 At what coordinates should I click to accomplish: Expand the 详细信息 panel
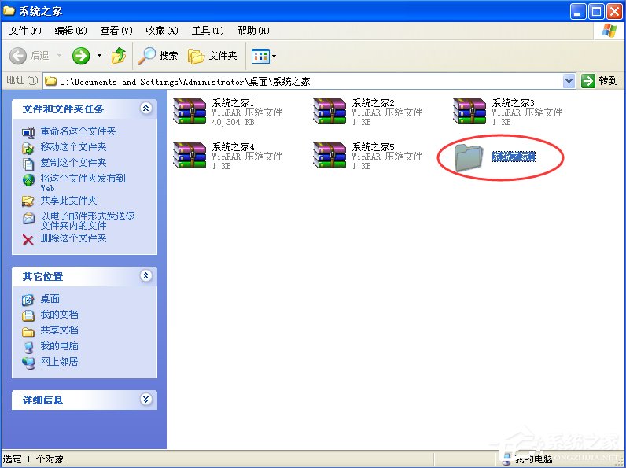click(145, 400)
